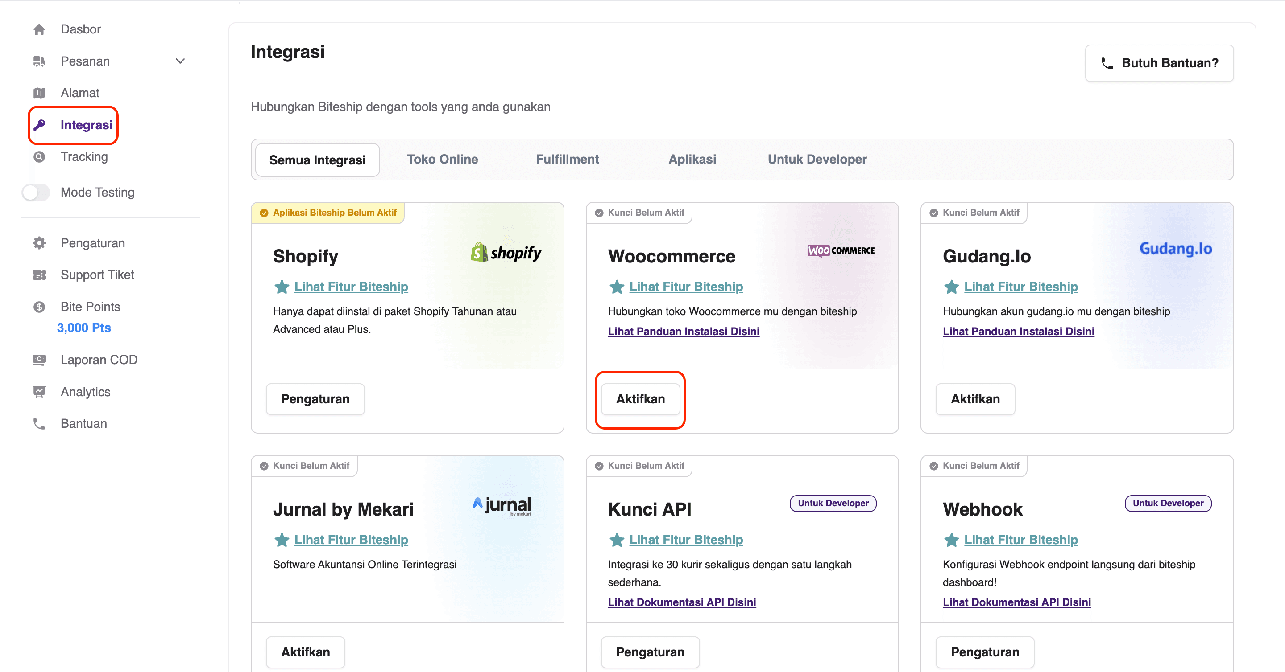The image size is (1285, 672).
Task: Click the check icon in Aplikasi Biteship Belum Aktif badge
Action: pos(264,213)
